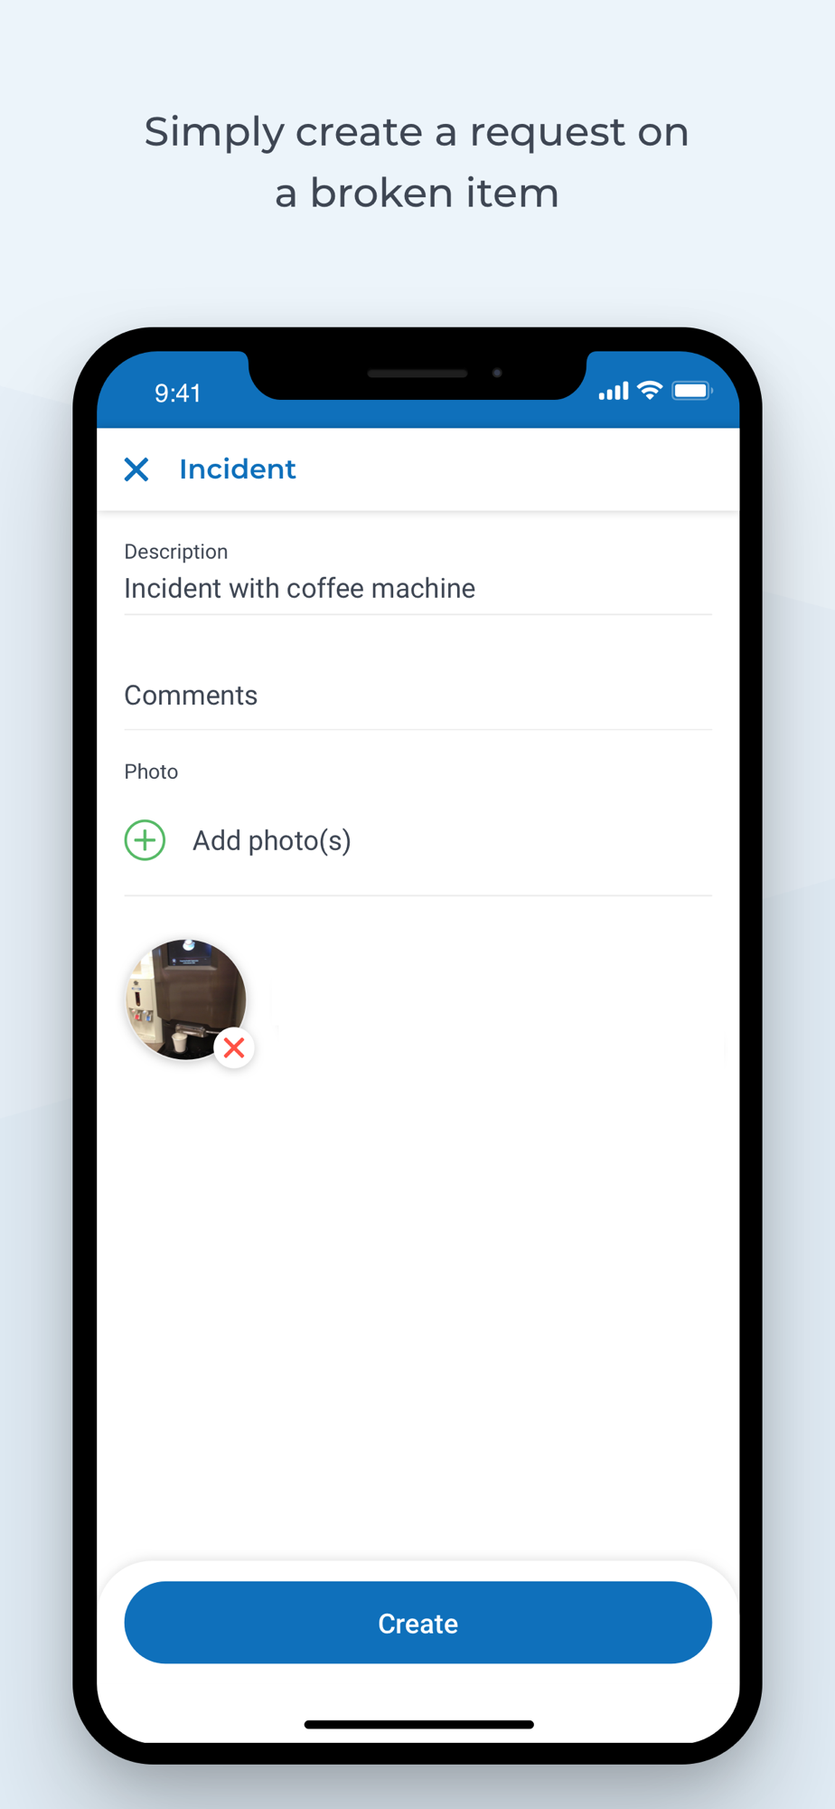Close the Incident form with X icon
This screenshot has height=1809, width=835.
pyautogui.click(x=136, y=469)
